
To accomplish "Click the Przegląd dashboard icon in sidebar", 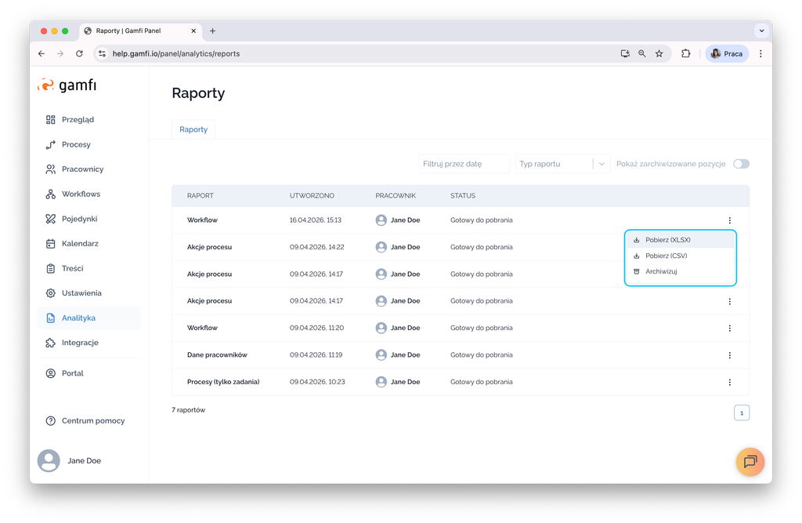I will 51,120.
